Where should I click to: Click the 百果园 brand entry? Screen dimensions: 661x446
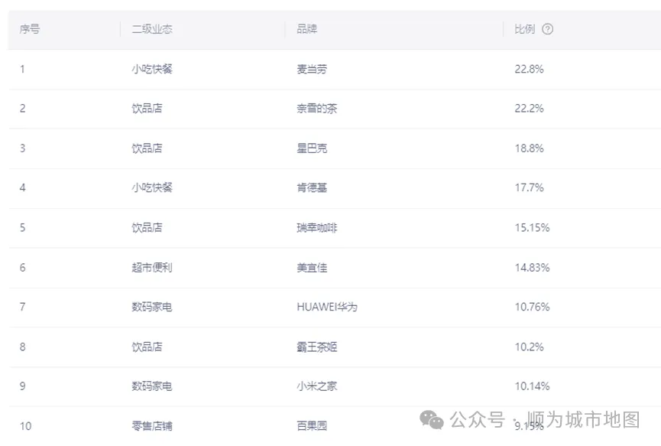[312, 426]
